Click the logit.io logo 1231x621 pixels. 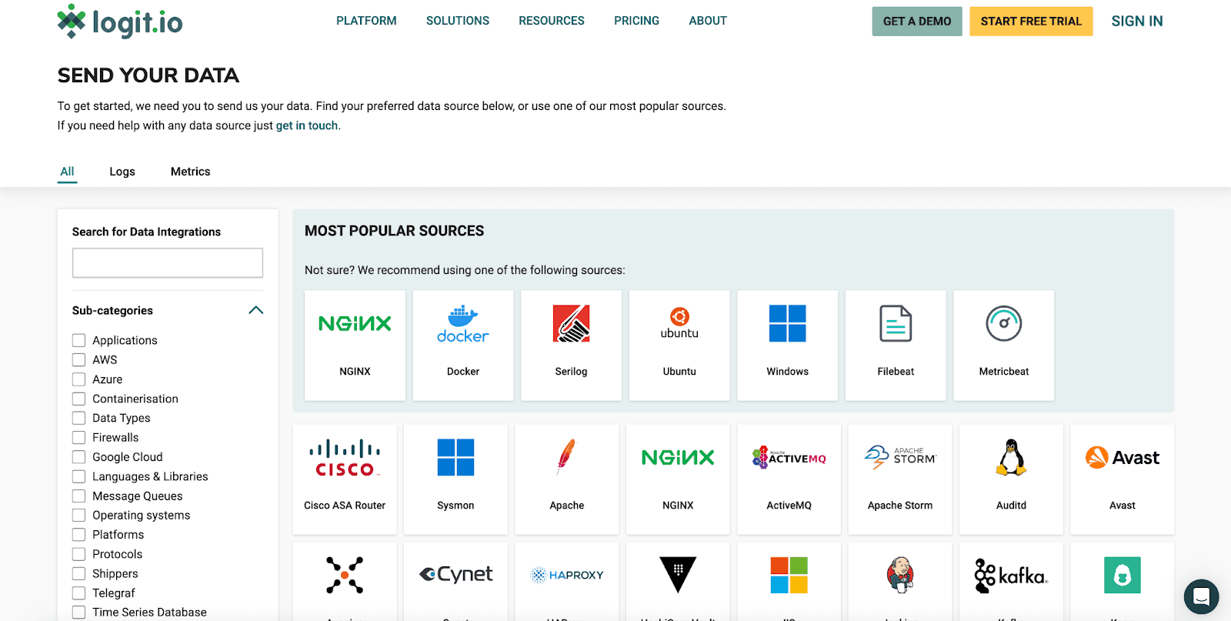pos(120,22)
